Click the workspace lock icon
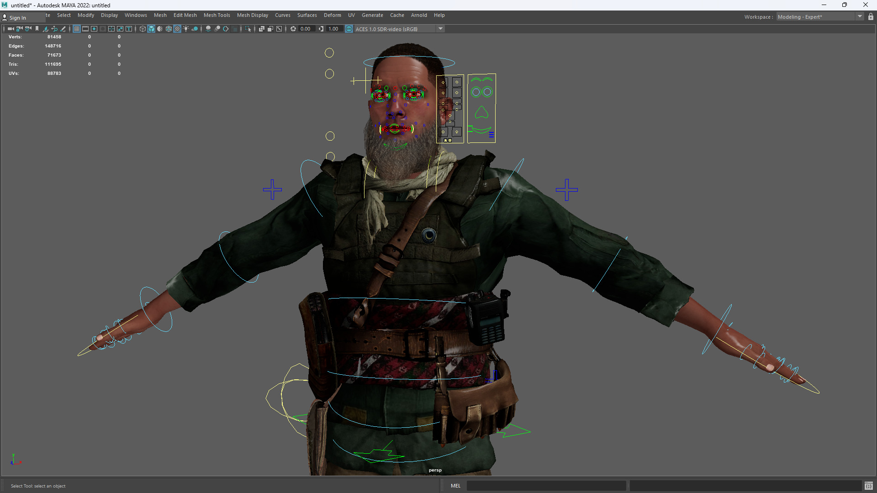 pyautogui.click(x=871, y=17)
